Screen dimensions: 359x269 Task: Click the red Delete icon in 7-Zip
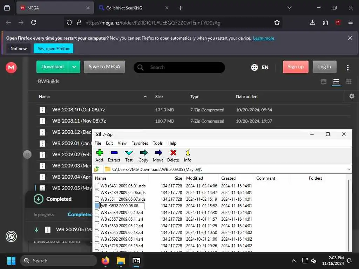(x=173, y=153)
